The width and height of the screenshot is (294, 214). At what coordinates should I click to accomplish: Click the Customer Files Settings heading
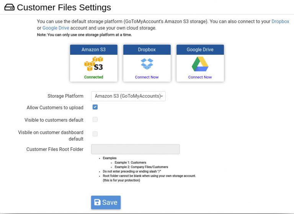(64, 8)
